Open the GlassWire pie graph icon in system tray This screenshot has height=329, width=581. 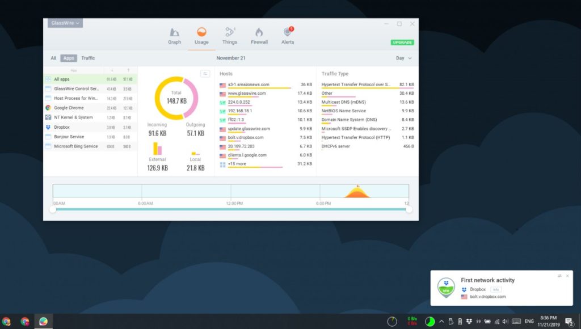[430, 320]
